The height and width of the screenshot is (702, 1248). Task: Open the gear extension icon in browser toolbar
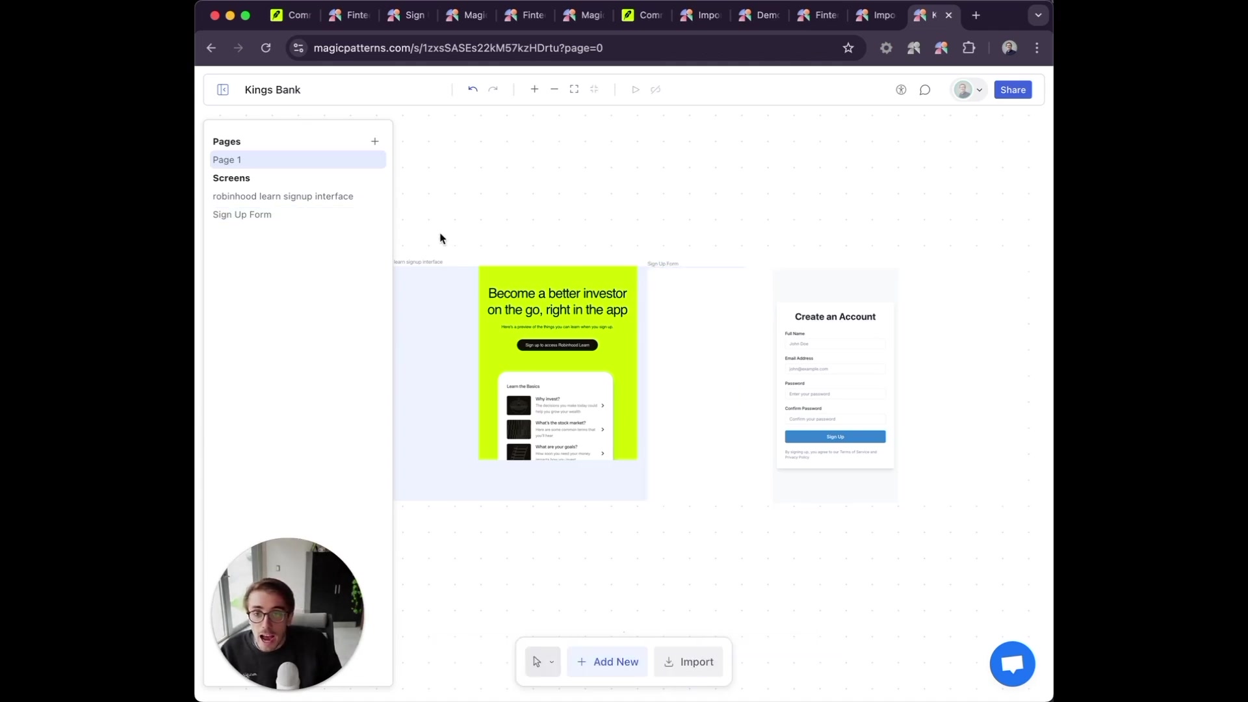886,47
